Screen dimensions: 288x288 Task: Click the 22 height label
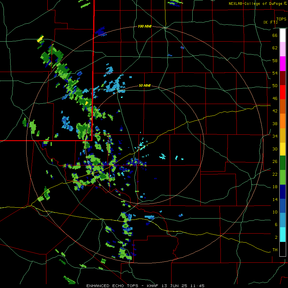275,174
